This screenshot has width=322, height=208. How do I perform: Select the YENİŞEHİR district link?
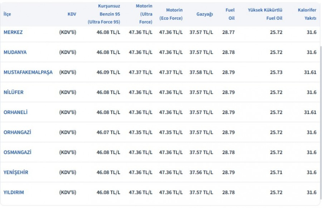tap(16, 172)
